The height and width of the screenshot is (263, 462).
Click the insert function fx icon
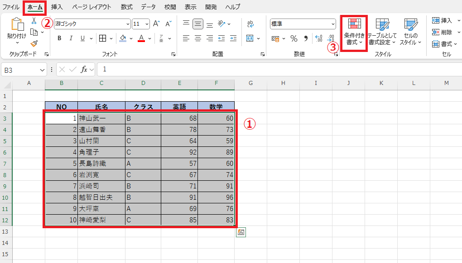[x=84, y=69]
